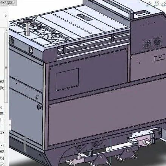Select the round hole on left side panel
Image resolution: width=166 pixels, height=166 pixels.
click(x=39, y=107)
